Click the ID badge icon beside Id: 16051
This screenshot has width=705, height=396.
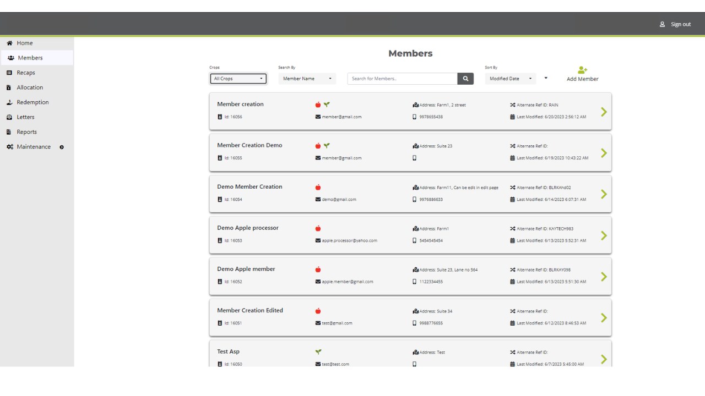[220, 323]
